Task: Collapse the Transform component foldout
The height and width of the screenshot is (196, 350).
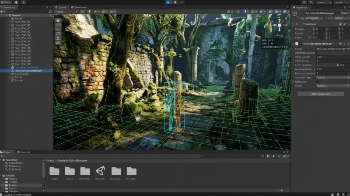Action: [x=293, y=24]
